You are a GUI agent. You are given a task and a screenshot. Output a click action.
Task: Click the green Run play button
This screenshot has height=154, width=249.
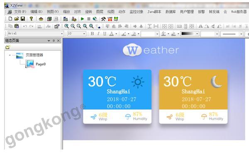(x=83, y=19)
